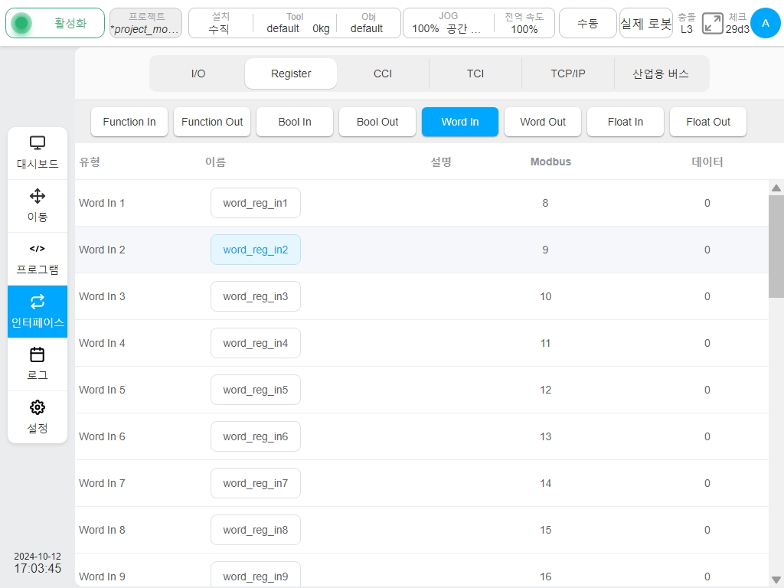Open the Tool default 0kg setting
The width and height of the screenshot is (784, 588).
coord(296,23)
